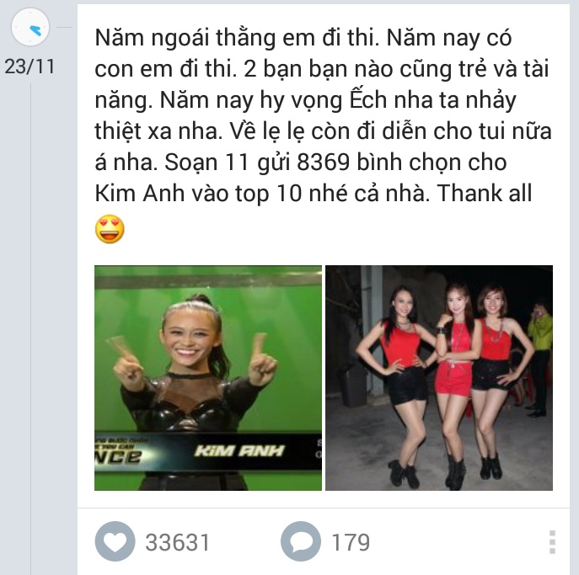Click the clock icon on the timeline

pos(30,27)
